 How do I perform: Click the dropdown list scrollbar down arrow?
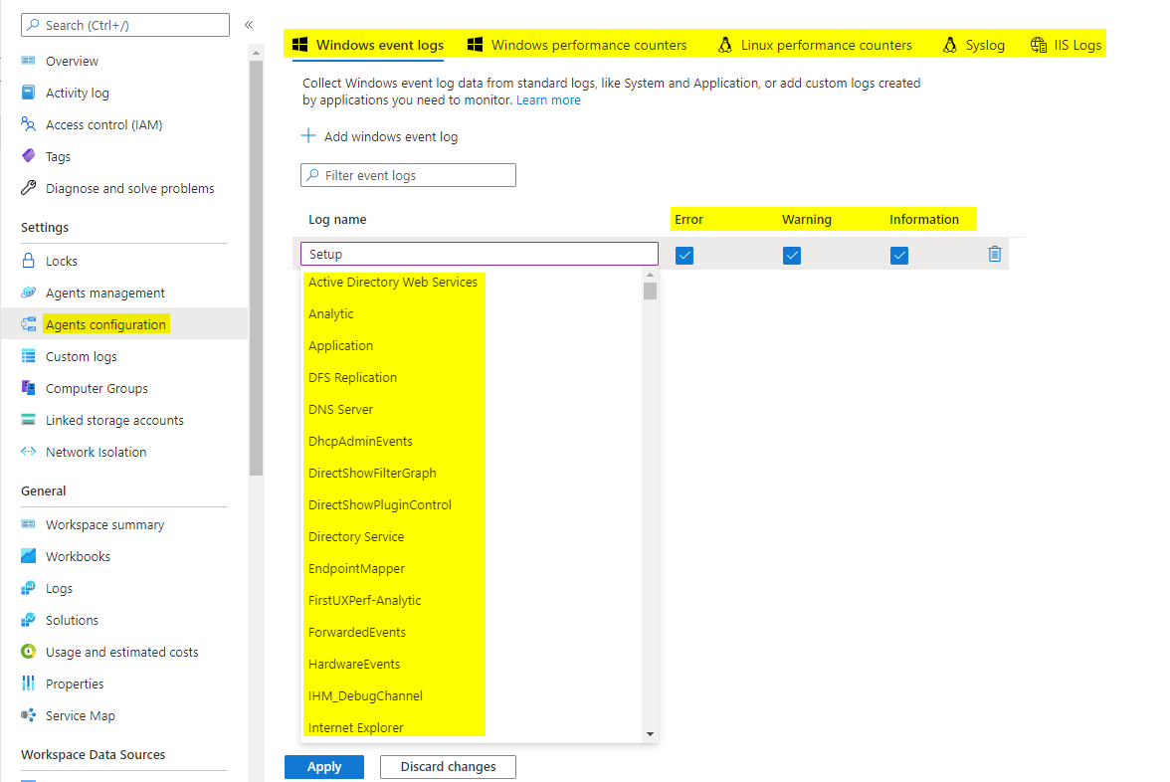tap(650, 734)
